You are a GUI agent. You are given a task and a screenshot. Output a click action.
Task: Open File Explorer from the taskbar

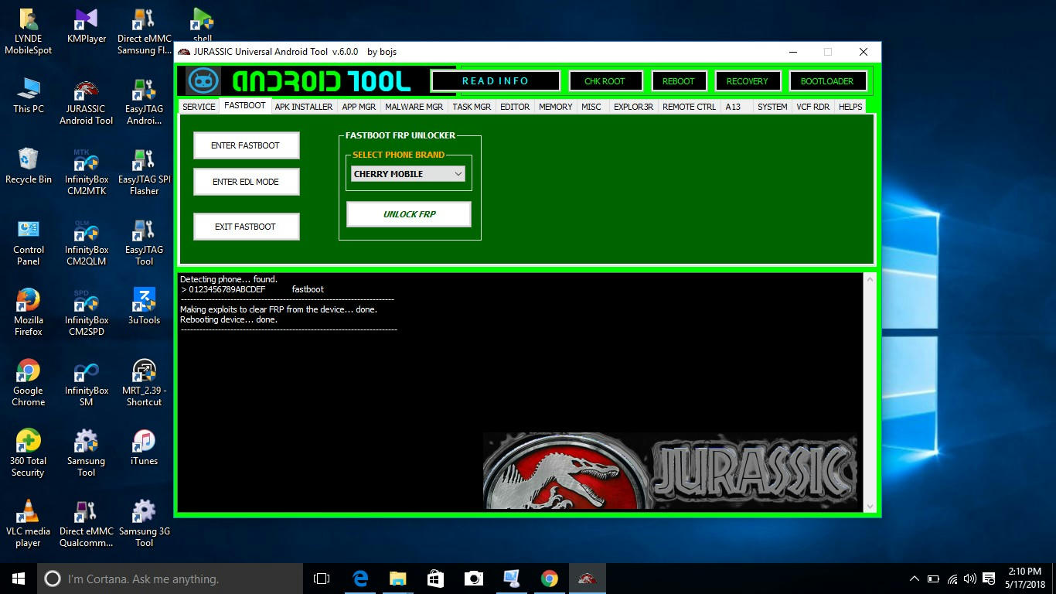pos(397,579)
